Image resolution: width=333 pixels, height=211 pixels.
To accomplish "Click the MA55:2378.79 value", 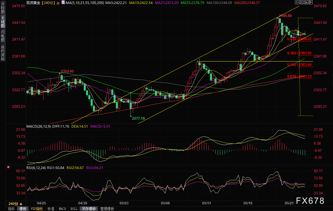I will click(192, 3).
